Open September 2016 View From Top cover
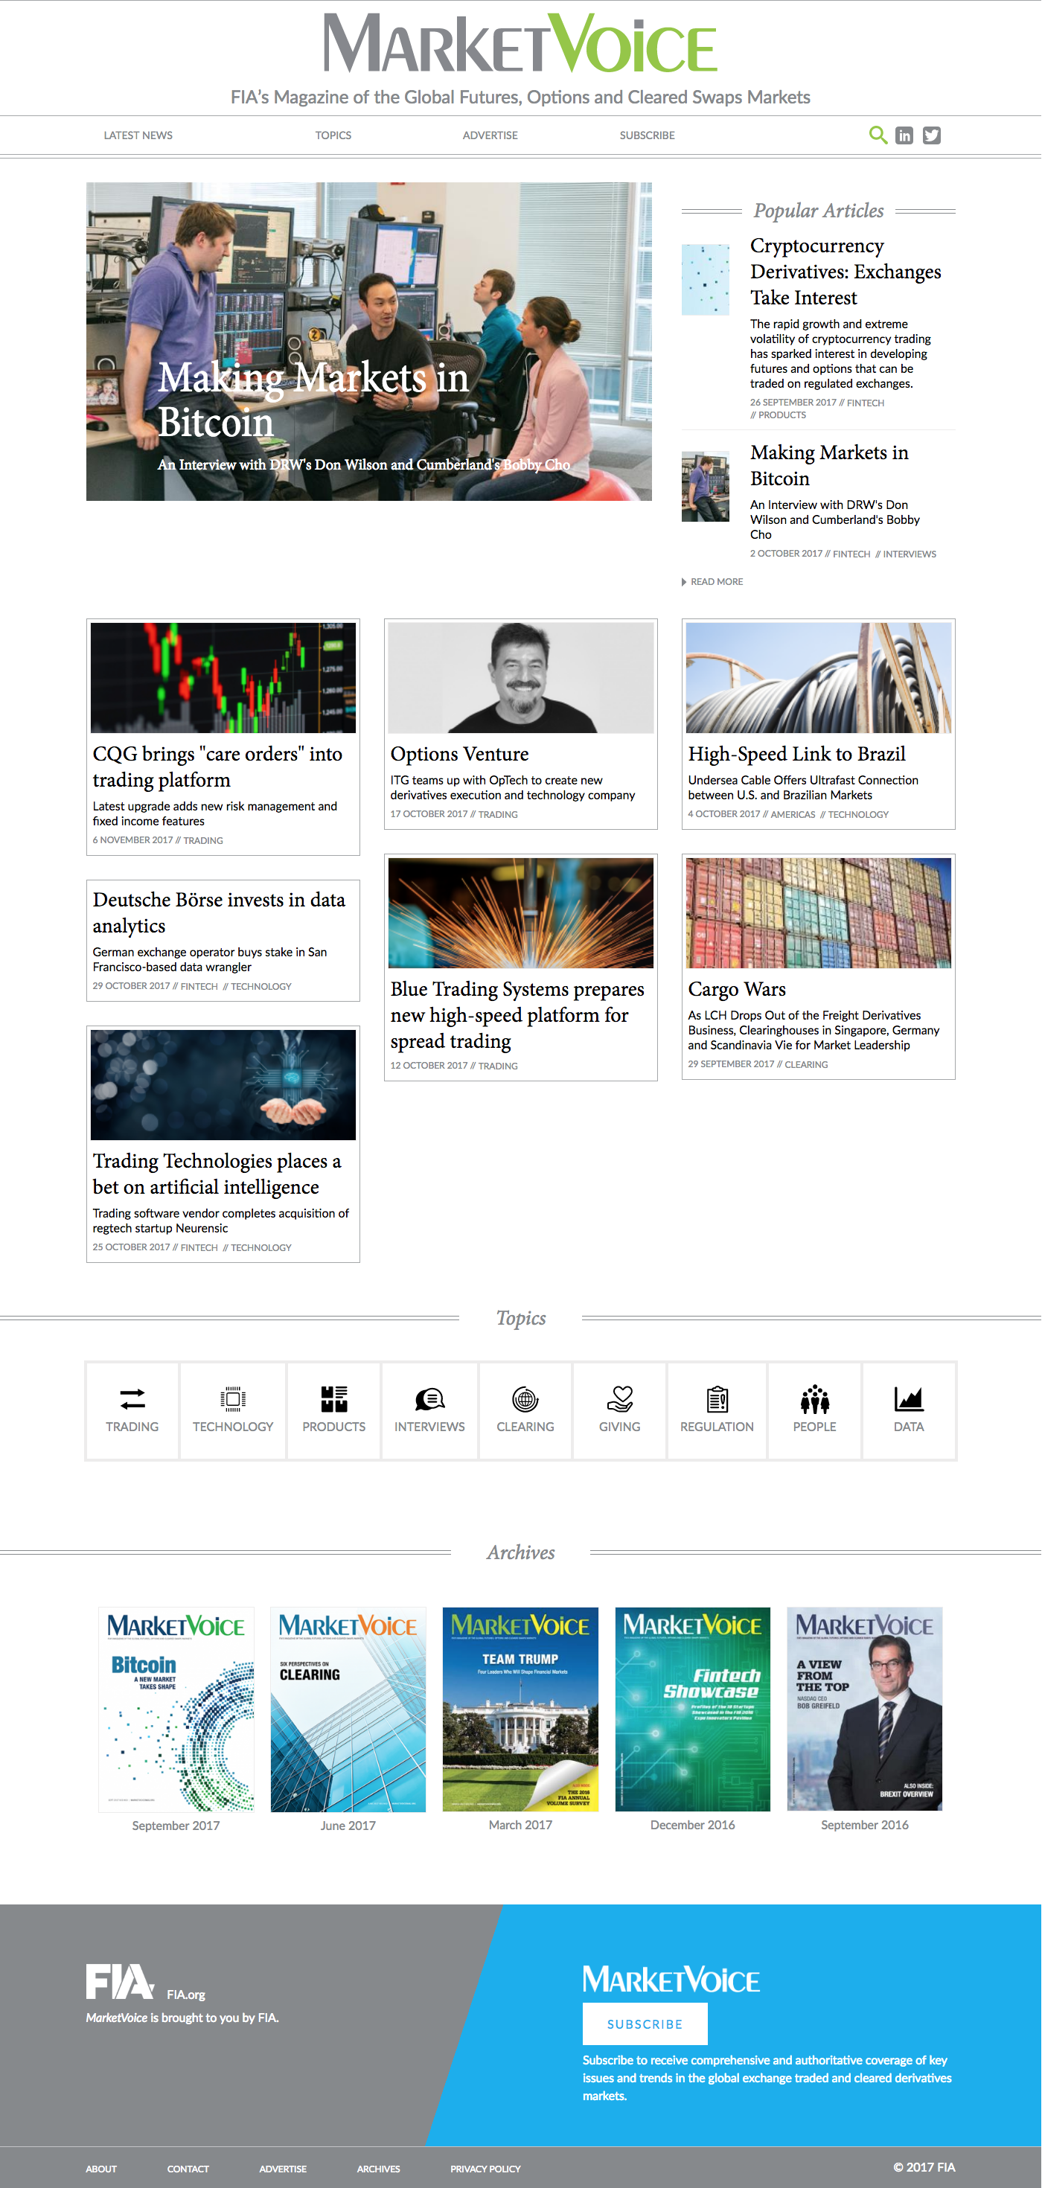 (x=865, y=1709)
